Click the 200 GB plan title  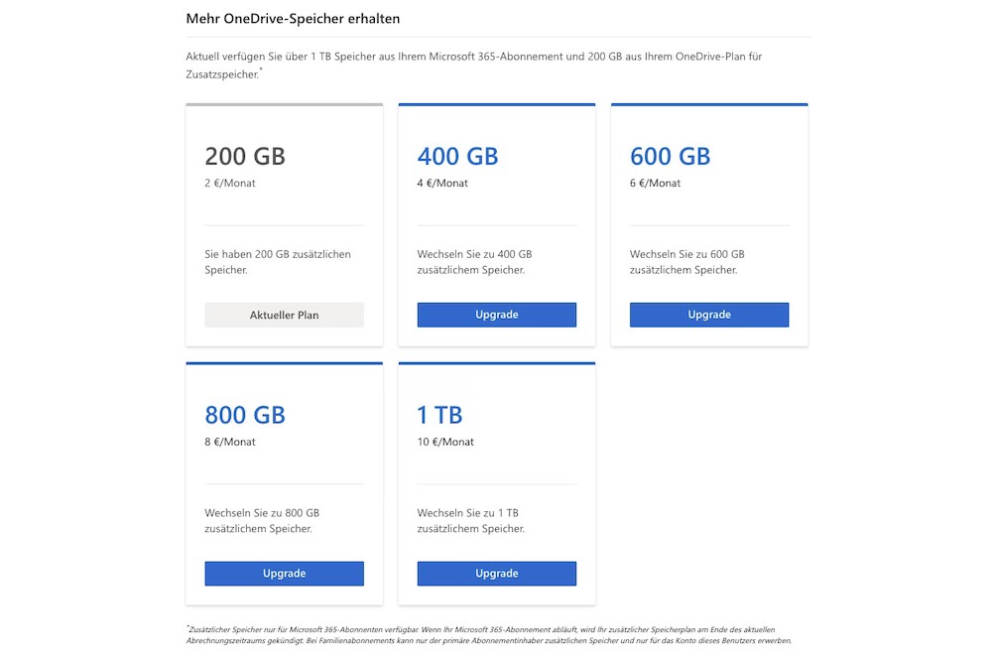click(245, 156)
